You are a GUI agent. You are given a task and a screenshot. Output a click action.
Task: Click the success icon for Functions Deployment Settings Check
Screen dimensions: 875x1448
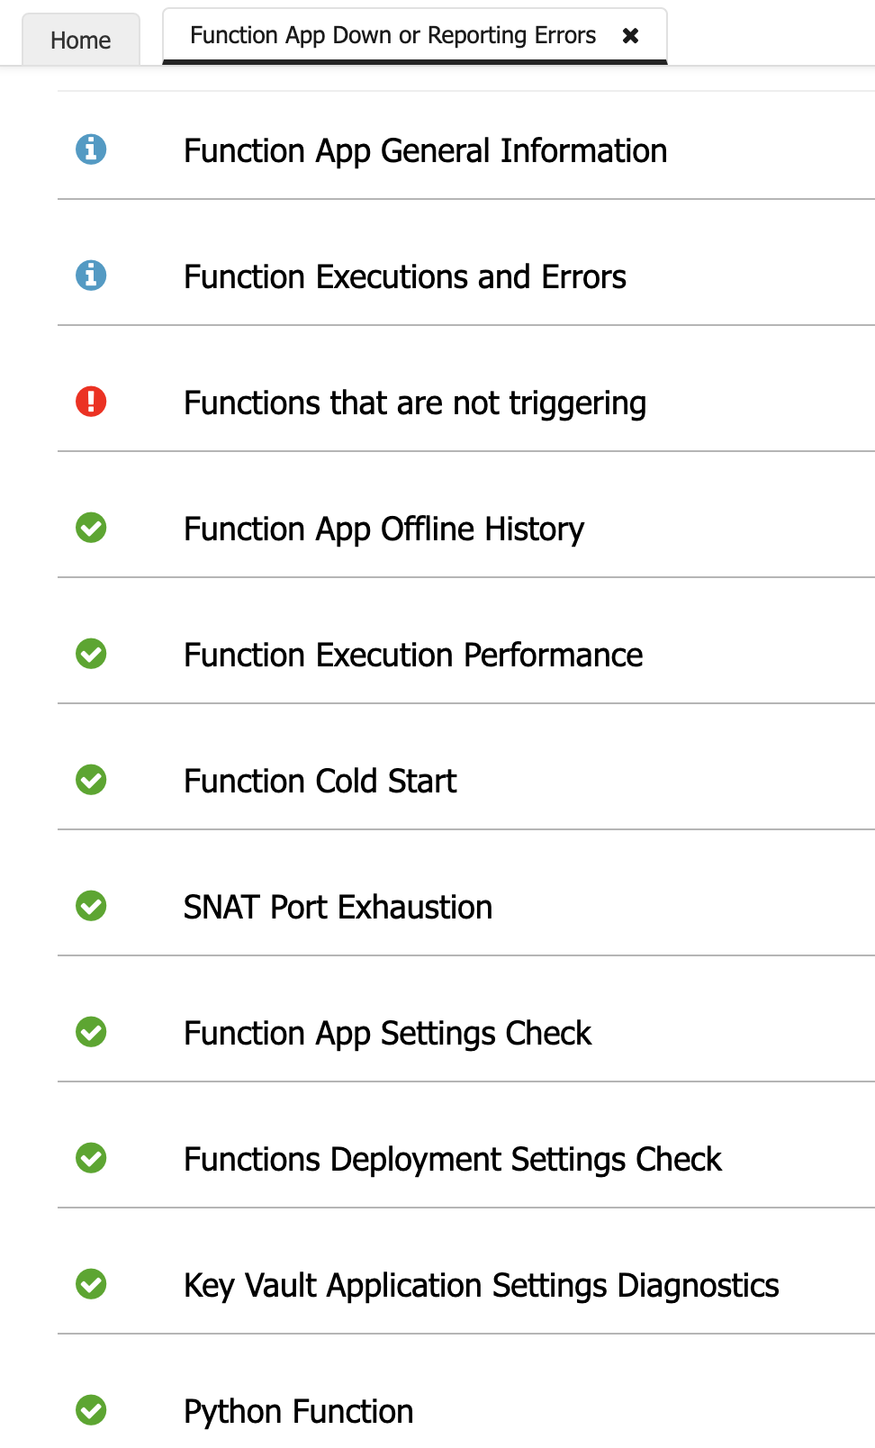(93, 1159)
